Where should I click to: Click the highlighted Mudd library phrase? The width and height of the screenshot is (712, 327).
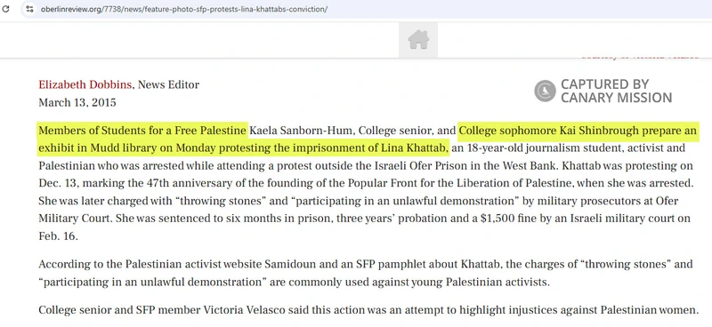132,148
